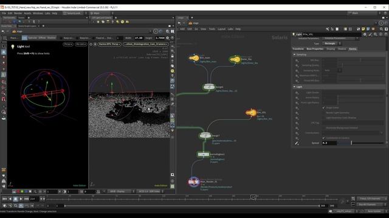Select the Main_Render_01 render settings node

[x=193, y=182]
